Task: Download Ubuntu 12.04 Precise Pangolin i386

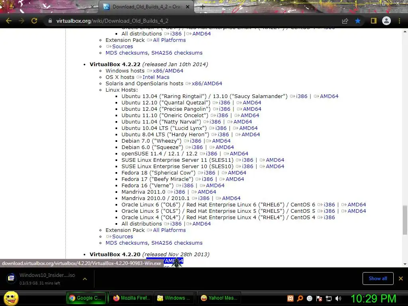Action: (225, 109)
